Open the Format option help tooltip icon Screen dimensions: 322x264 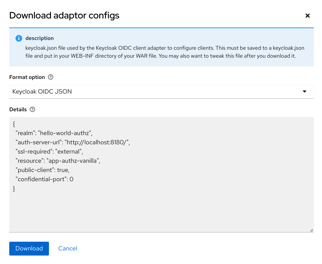51,77
